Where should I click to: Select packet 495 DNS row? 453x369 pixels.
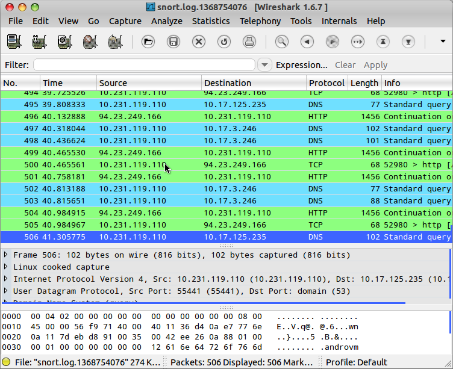coord(226,105)
